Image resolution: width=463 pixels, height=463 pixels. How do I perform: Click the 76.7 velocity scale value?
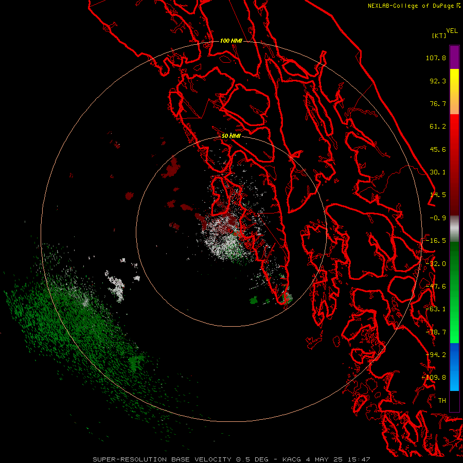coord(438,103)
